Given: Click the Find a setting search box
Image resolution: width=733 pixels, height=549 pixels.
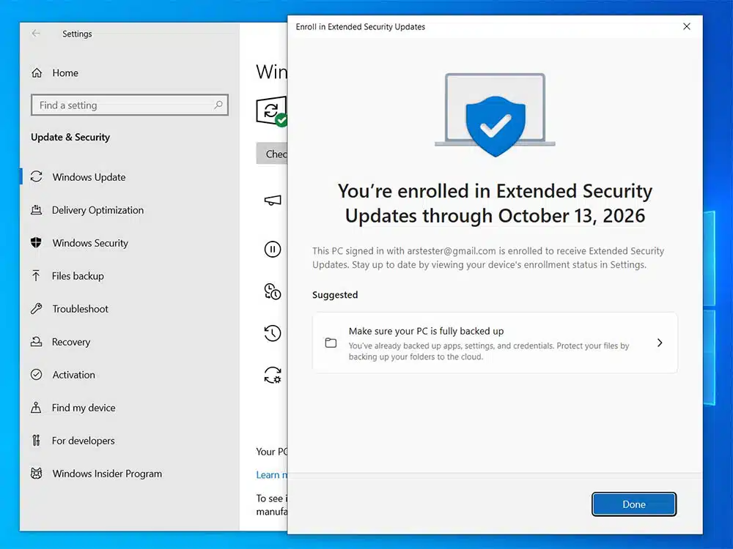Looking at the screenshot, I should point(121,105).
